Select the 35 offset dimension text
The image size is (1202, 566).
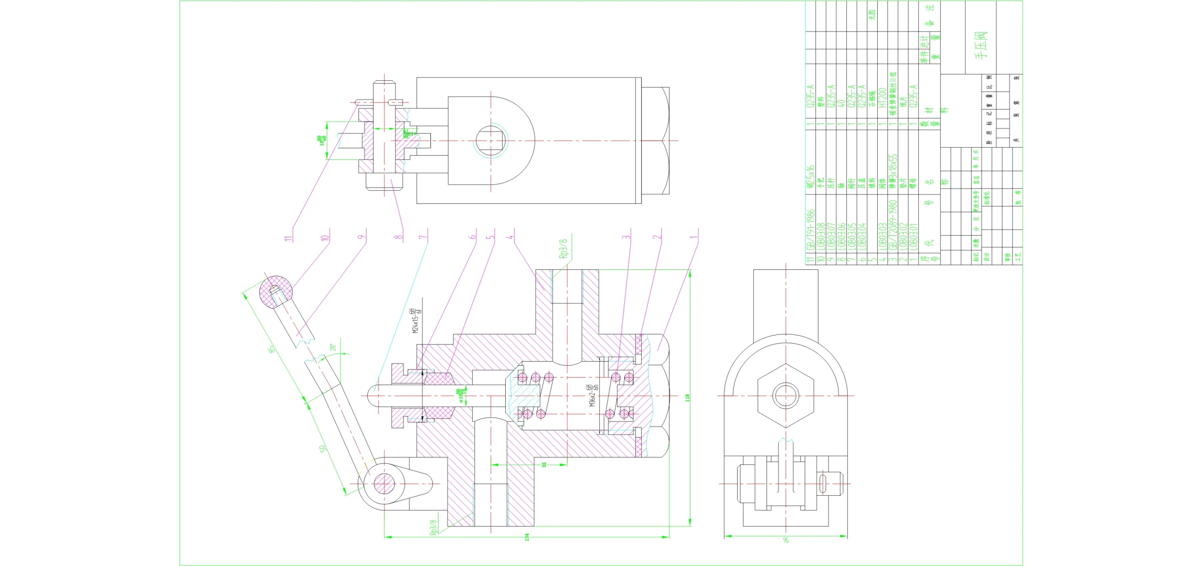(544, 464)
